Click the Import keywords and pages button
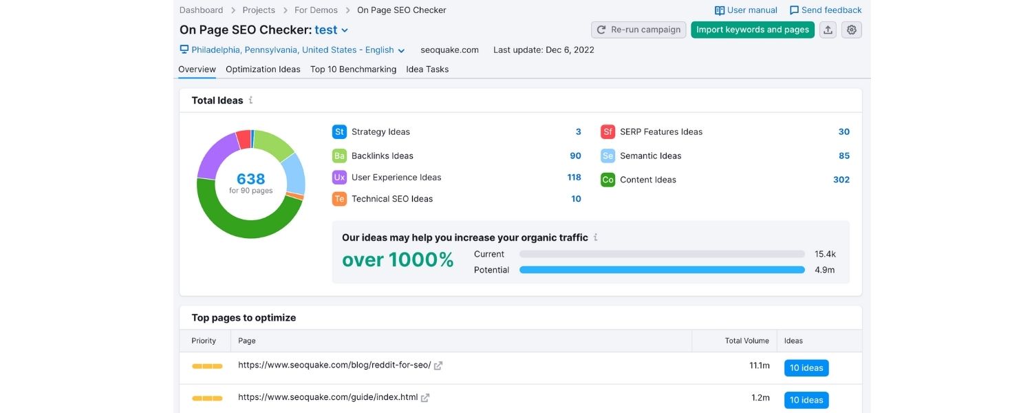Screen dimensions: 1032x413 [x=753, y=30]
